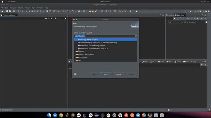Switch to the Outline tab

click(x=170, y=15)
